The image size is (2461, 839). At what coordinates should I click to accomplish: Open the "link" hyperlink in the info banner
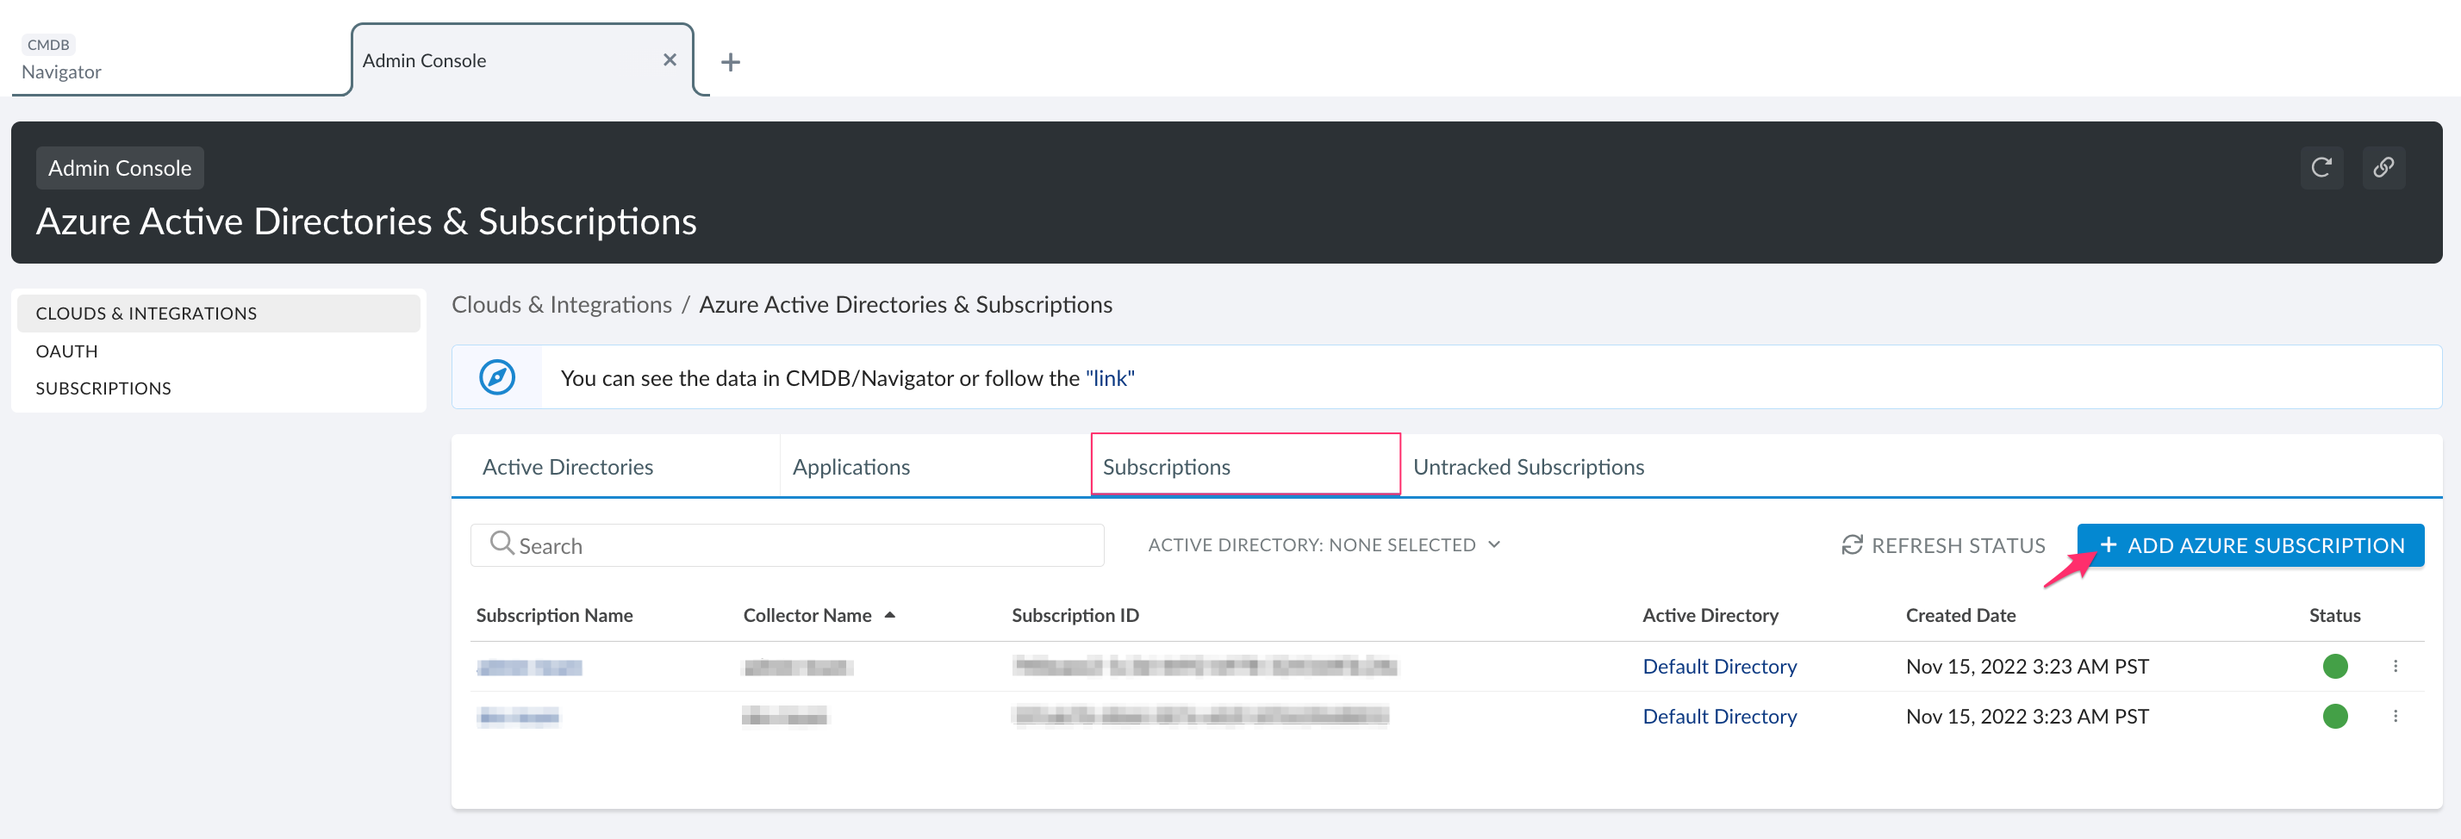(1109, 377)
